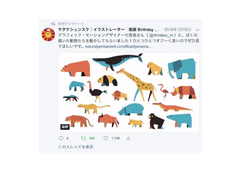Click the 1,748 likes count
The image size is (241, 172).
(116, 138)
